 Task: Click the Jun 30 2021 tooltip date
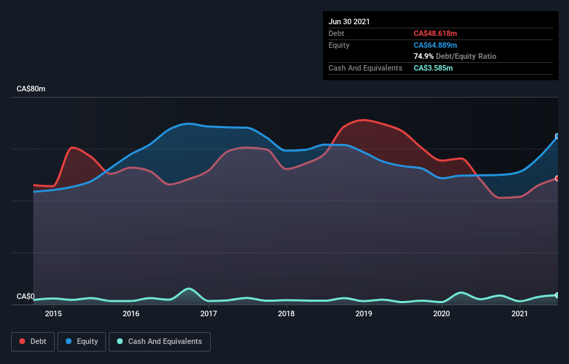[349, 21]
